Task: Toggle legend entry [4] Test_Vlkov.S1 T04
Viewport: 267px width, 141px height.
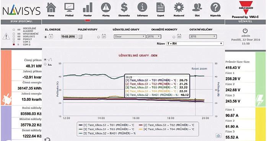Action: click(167, 129)
